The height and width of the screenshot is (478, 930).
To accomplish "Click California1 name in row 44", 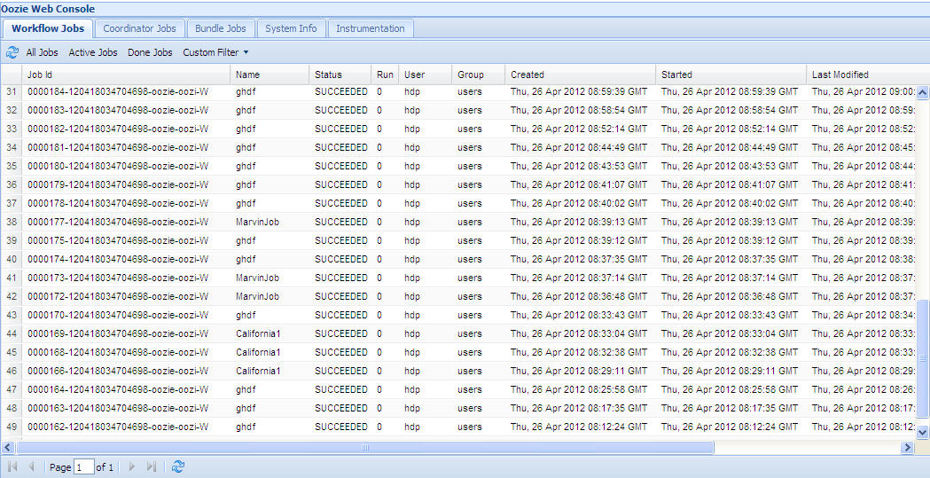I will [258, 333].
